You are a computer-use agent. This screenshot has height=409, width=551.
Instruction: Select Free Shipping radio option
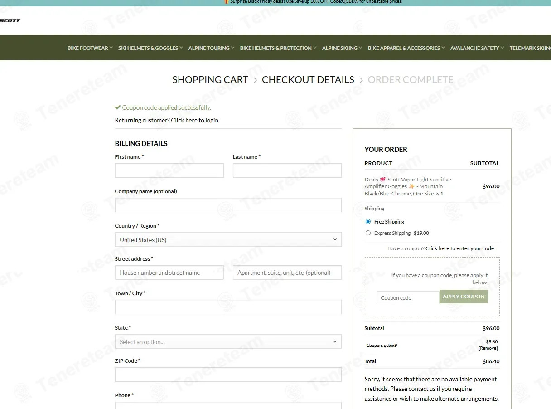[368, 222]
